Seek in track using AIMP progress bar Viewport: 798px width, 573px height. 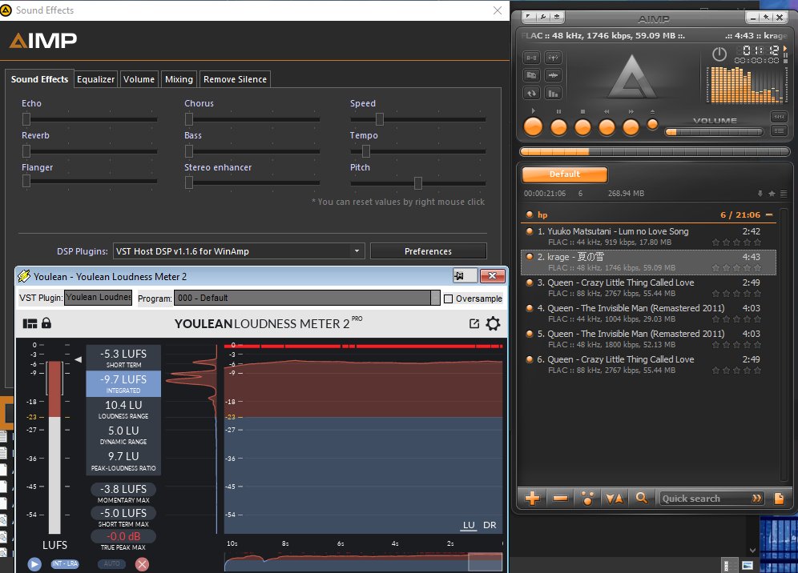(x=655, y=151)
